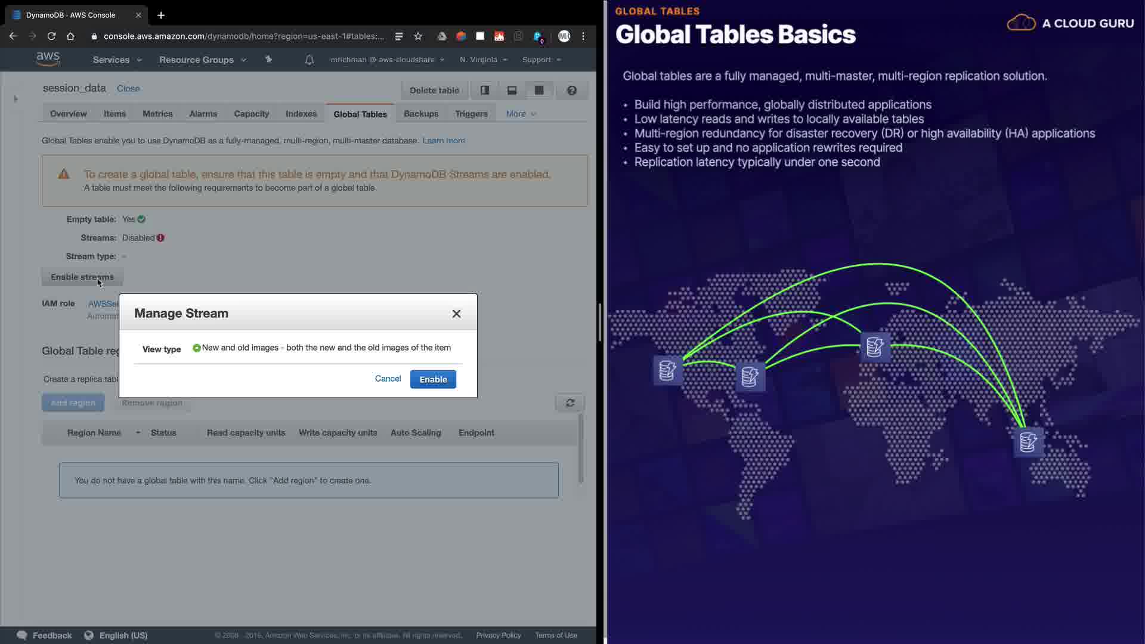Click the AWS logo home icon
Image resolution: width=1145 pixels, height=644 pixels.
coord(48,59)
